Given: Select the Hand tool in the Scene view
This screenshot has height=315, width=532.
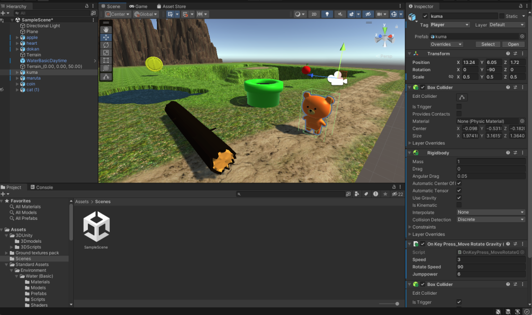Looking at the screenshot, I should [106, 30].
